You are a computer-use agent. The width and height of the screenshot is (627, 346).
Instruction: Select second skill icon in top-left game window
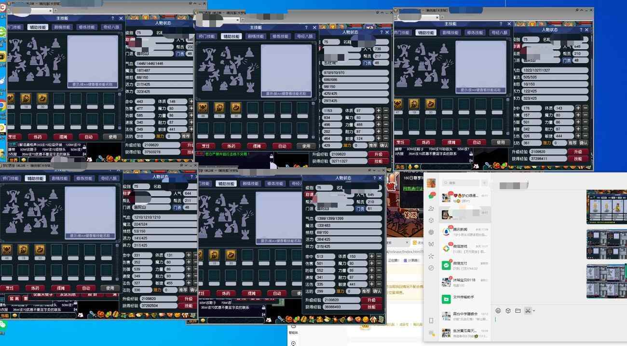tap(26, 99)
